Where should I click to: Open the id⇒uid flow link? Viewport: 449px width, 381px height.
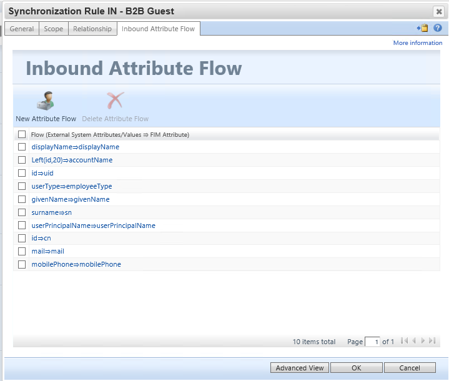(42, 173)
